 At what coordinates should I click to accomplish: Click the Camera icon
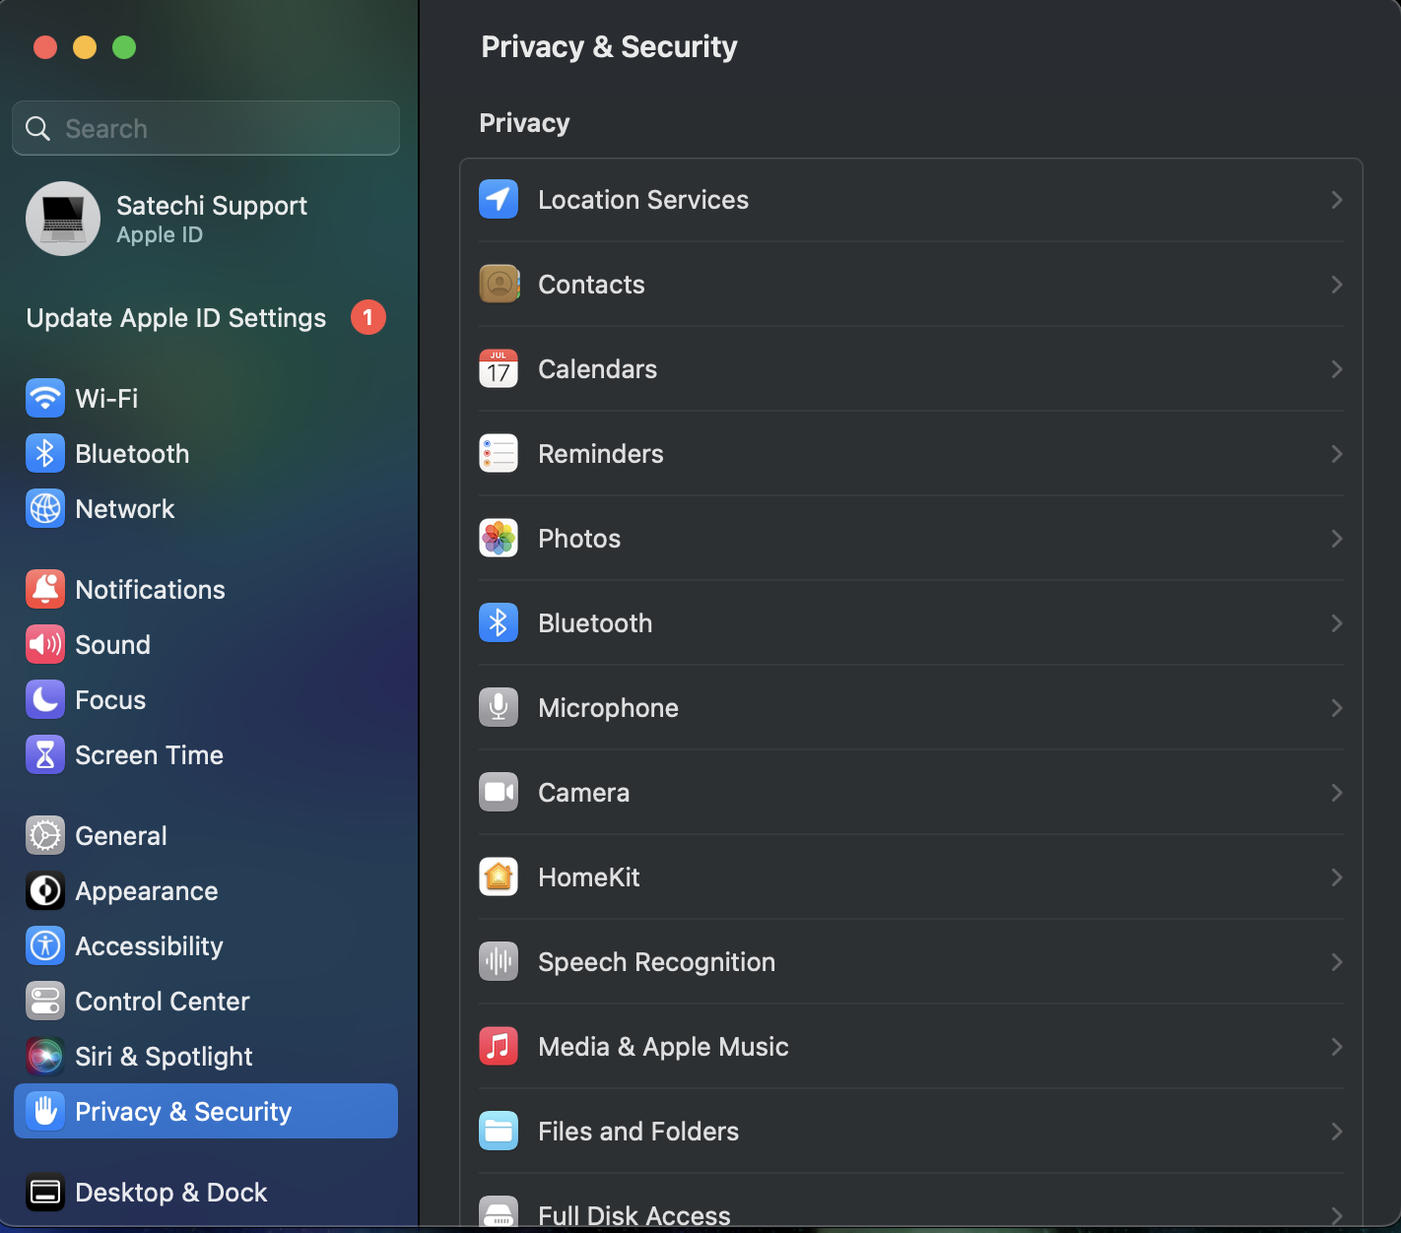(499, 793)
